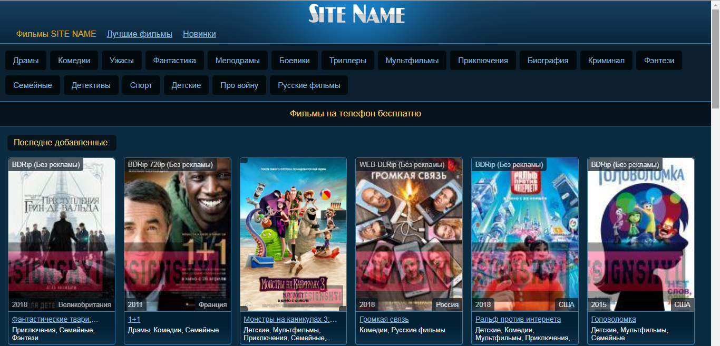Open the Приключения category

[483, 61]
